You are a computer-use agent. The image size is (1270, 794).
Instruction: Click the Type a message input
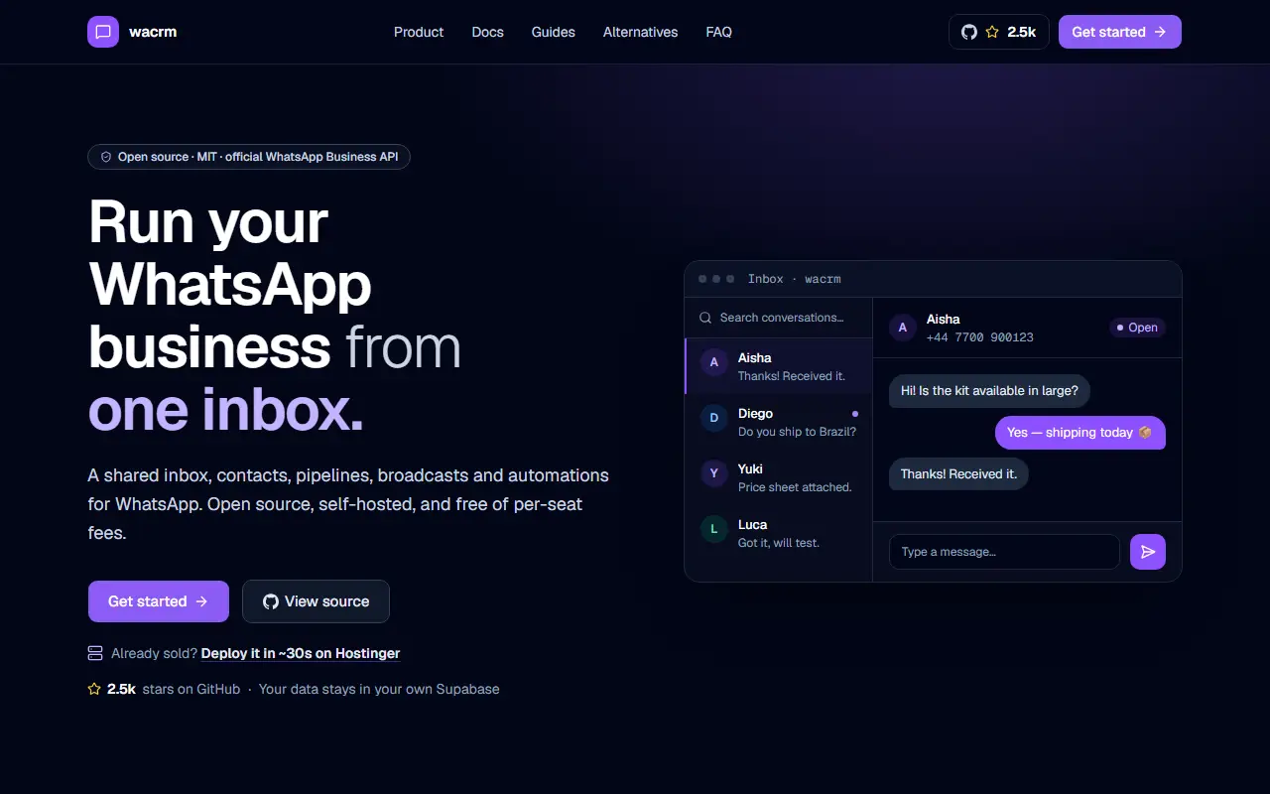1004,552
